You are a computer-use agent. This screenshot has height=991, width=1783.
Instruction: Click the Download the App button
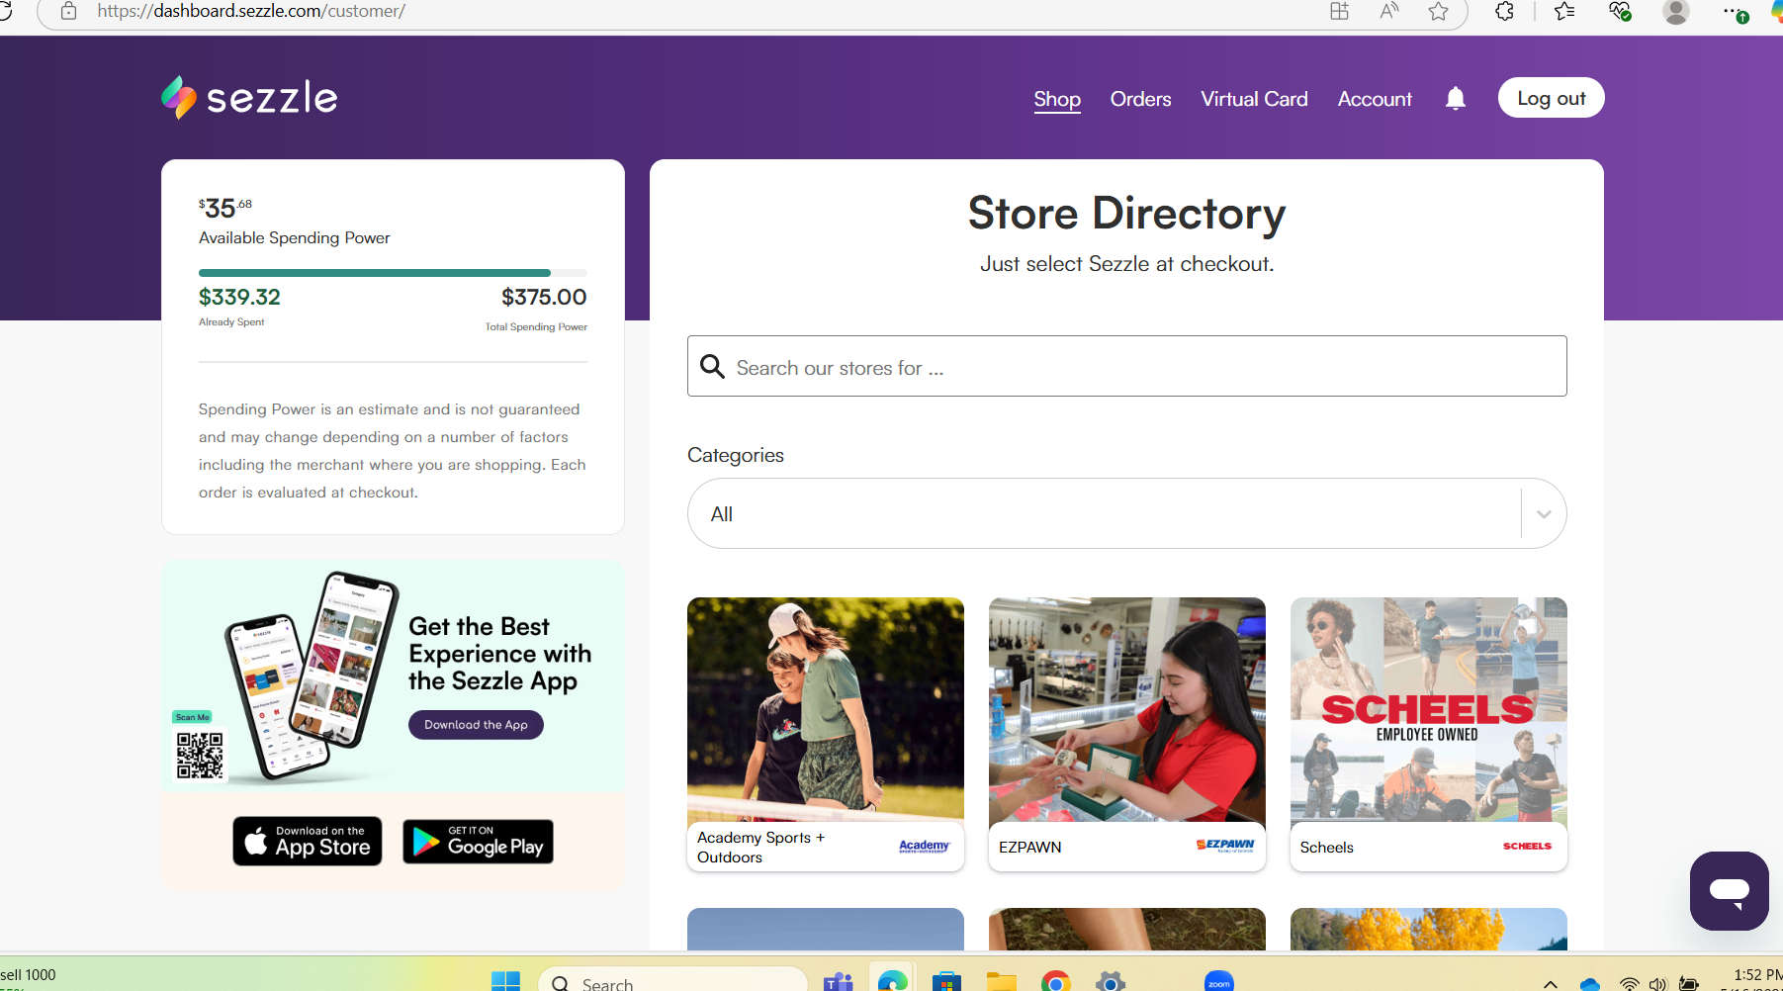[476, 725]
